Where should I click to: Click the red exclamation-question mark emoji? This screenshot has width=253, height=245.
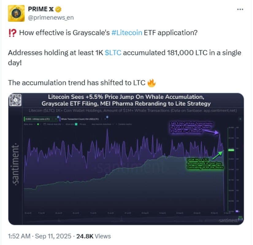click(x=12, y=33)
